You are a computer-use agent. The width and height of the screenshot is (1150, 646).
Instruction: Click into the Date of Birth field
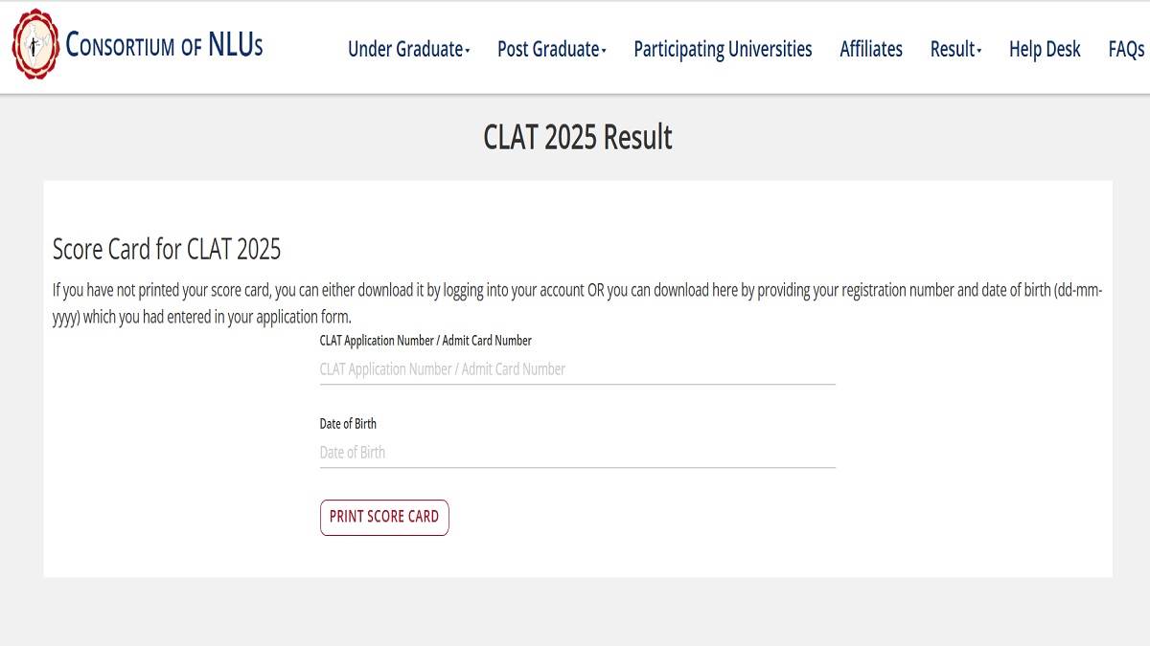pos(577,453)
